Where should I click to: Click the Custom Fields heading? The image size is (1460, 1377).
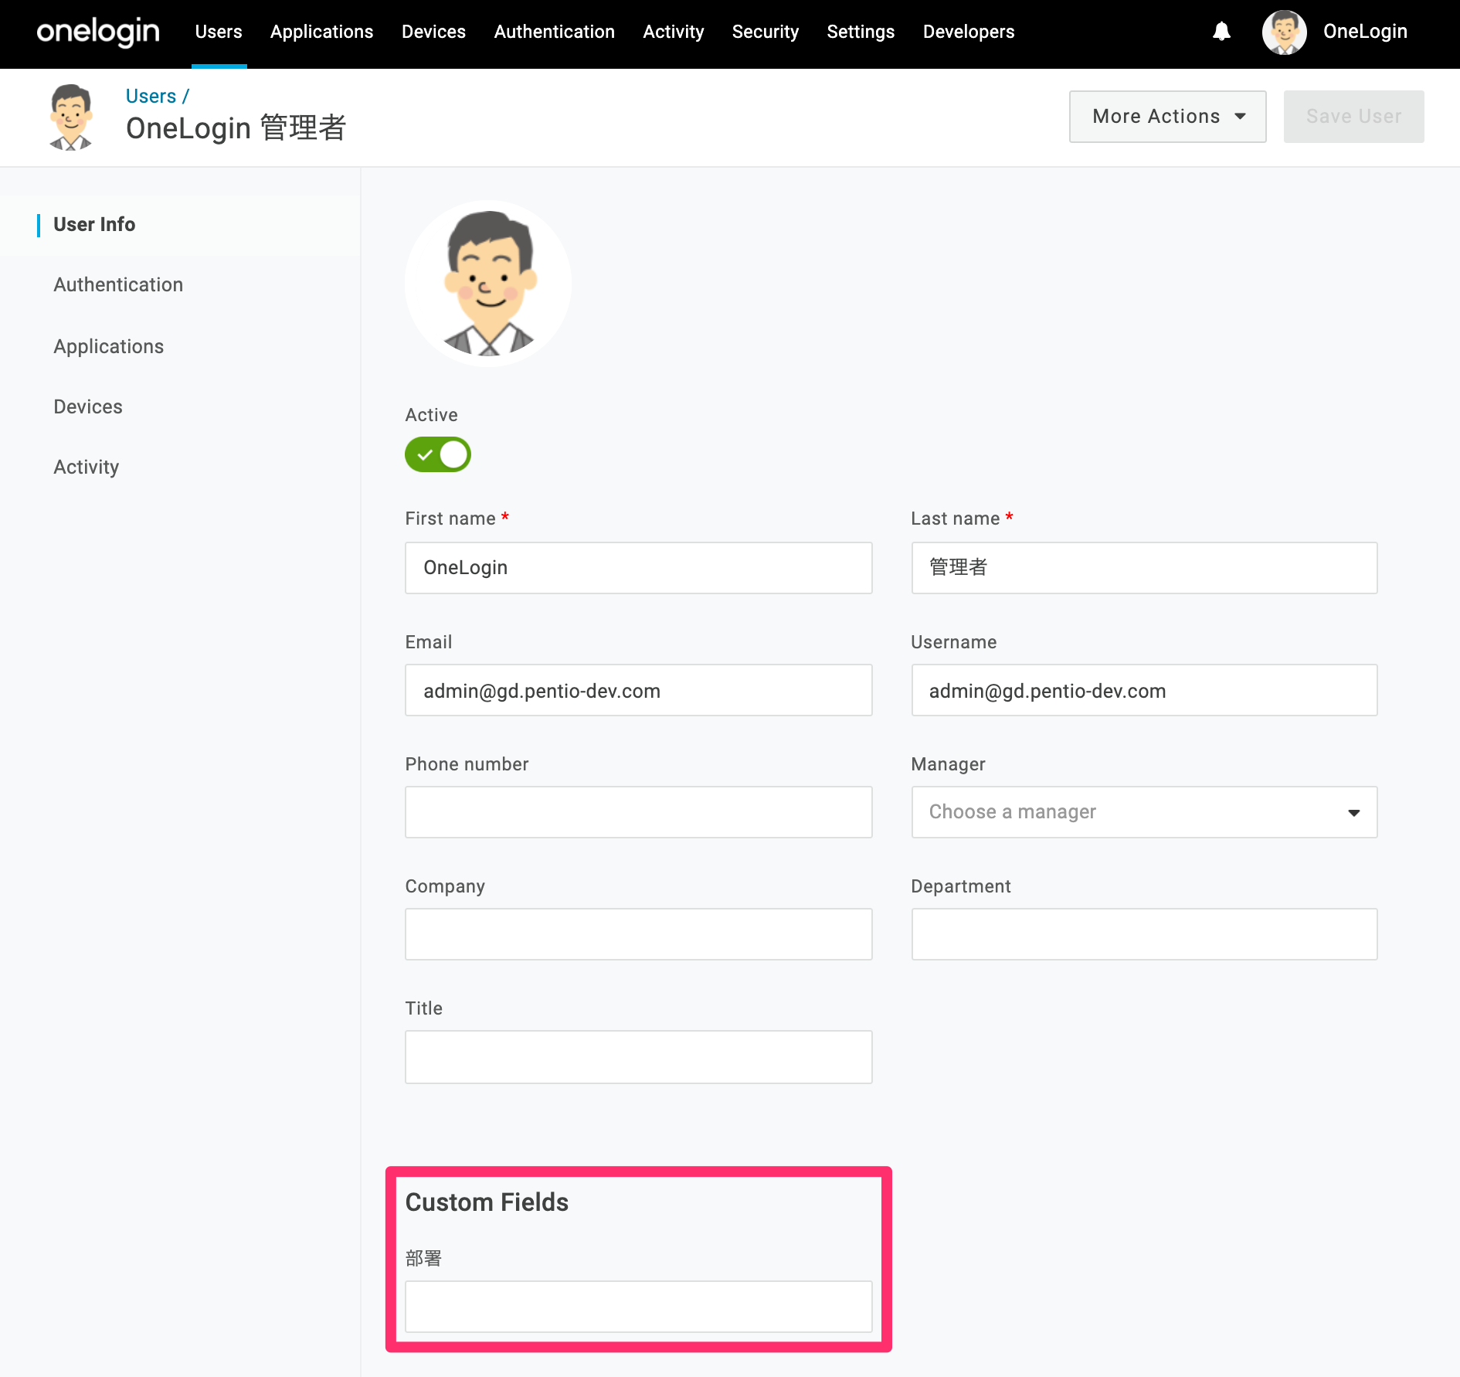(487, 1202)
